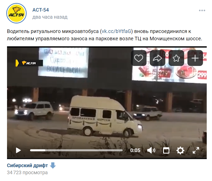
Task: Seek along the video progress bar
Action: pyautogui.click(x=76, y=150)
